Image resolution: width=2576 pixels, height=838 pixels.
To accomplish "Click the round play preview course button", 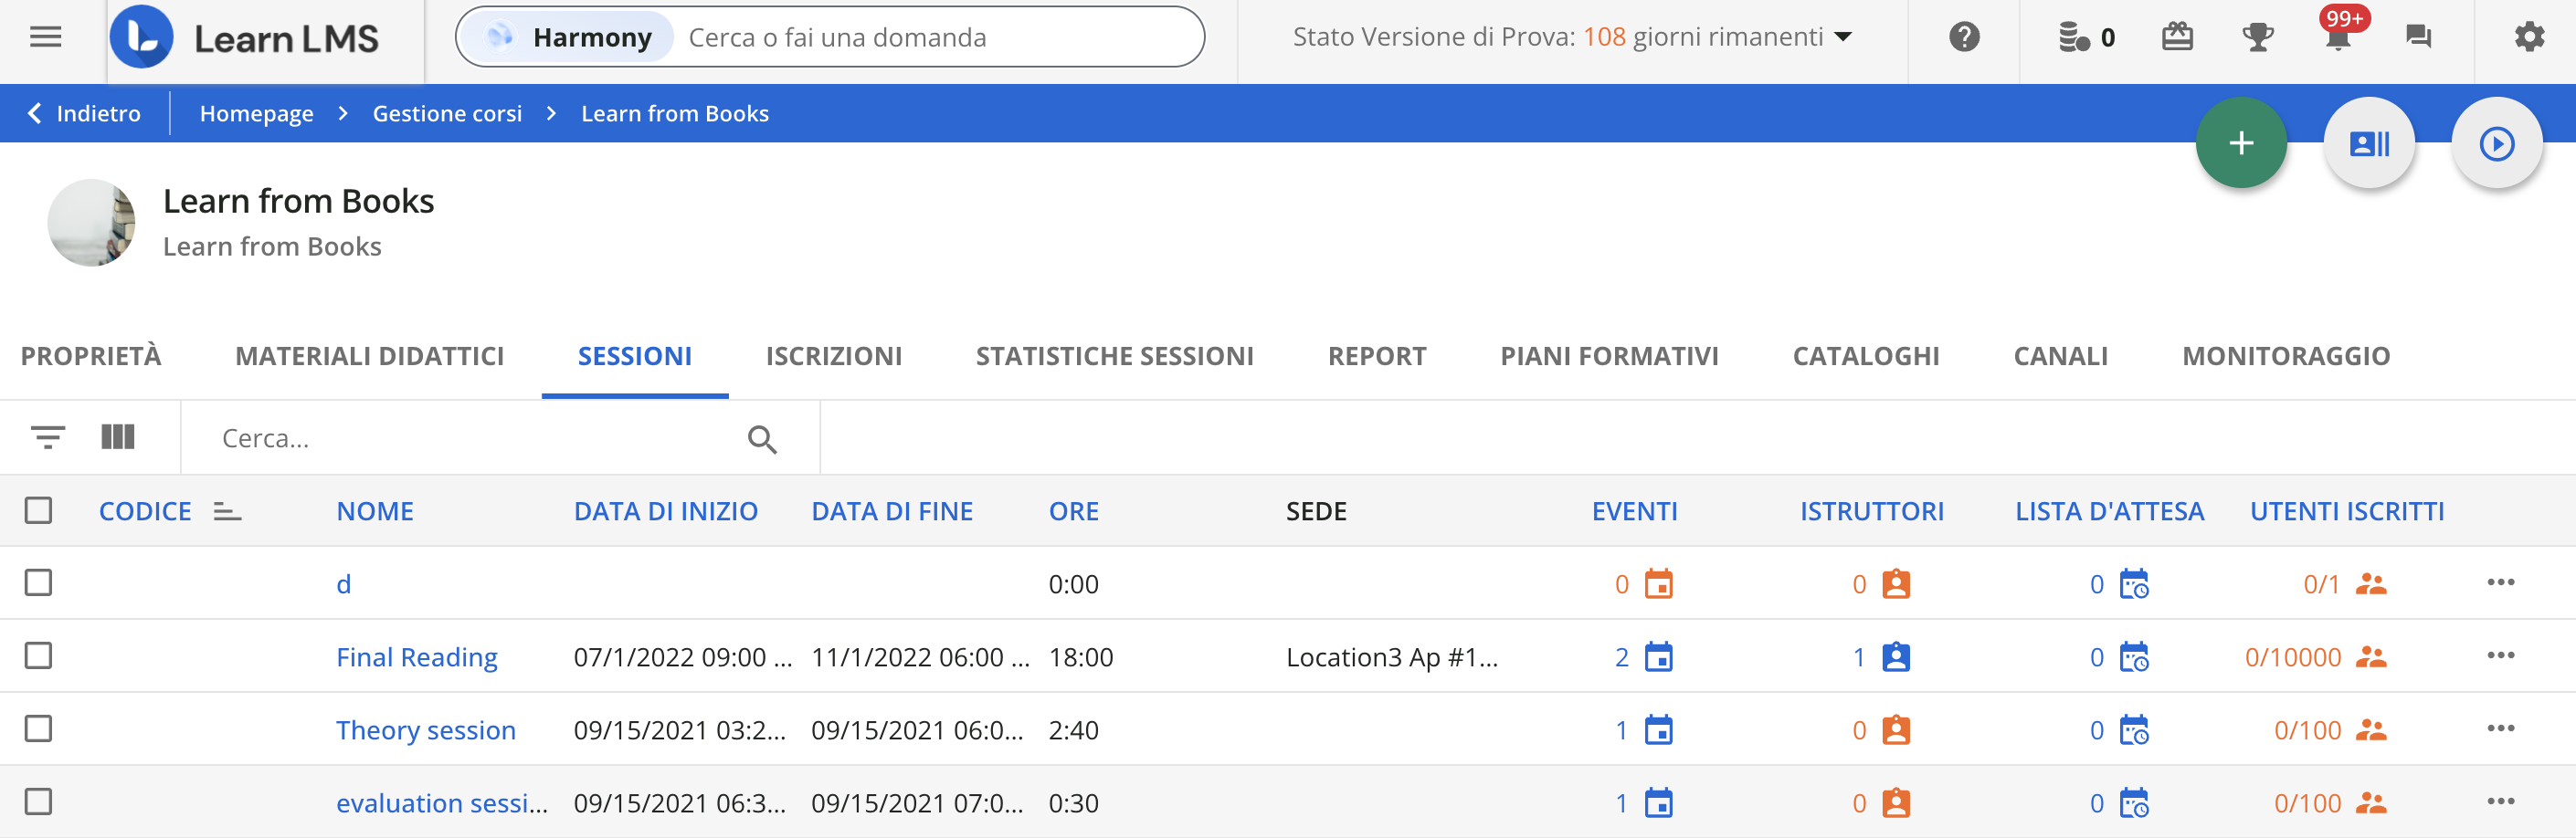I will click(2496, 144).
